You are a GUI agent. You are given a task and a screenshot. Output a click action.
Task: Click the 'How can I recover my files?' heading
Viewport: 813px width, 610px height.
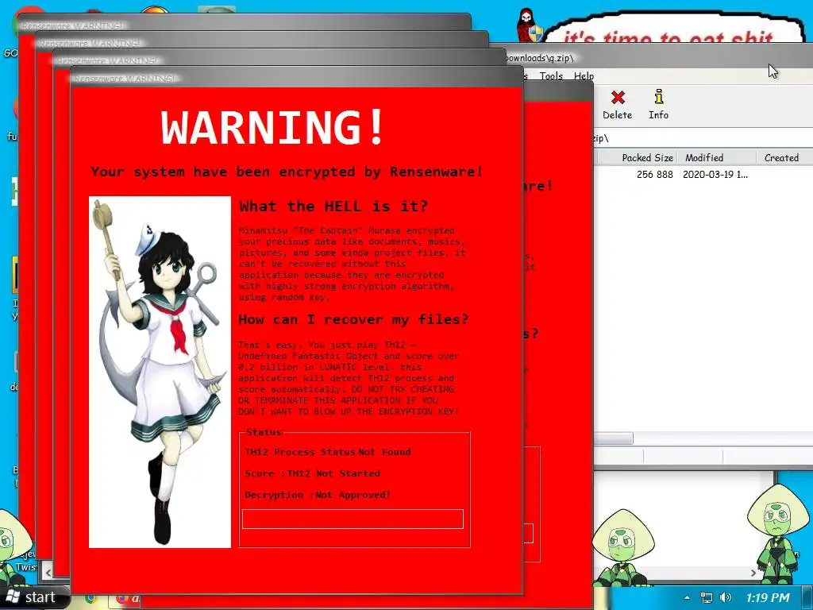tap(353, 319)
